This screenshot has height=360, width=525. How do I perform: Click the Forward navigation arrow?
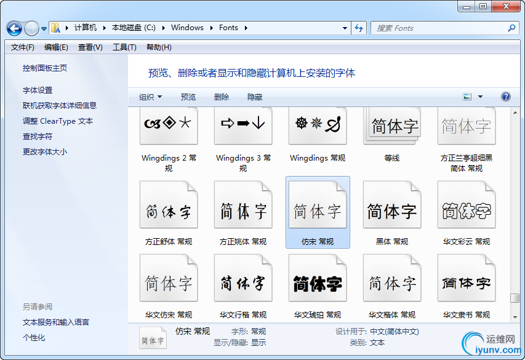32,28
